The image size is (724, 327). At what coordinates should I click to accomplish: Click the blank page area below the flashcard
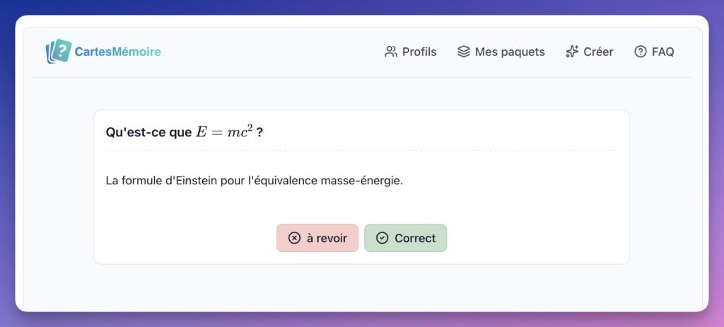[361, 288]
